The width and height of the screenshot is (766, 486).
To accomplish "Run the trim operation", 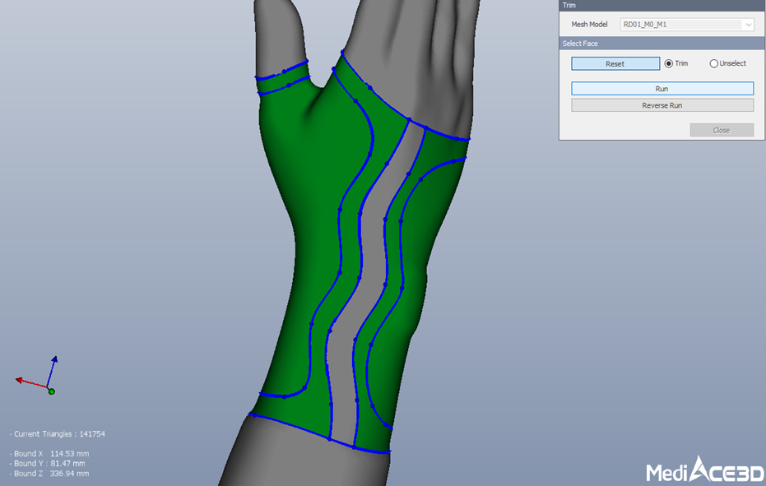I will tap(662, 89).
